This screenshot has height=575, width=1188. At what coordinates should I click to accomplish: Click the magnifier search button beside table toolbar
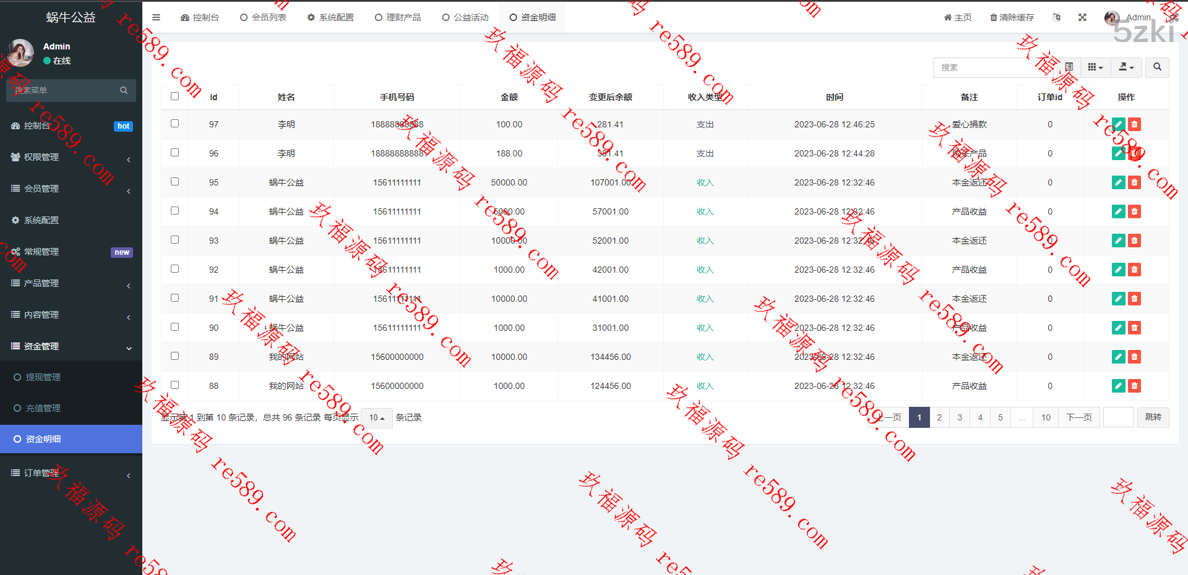pos(1157,67)
